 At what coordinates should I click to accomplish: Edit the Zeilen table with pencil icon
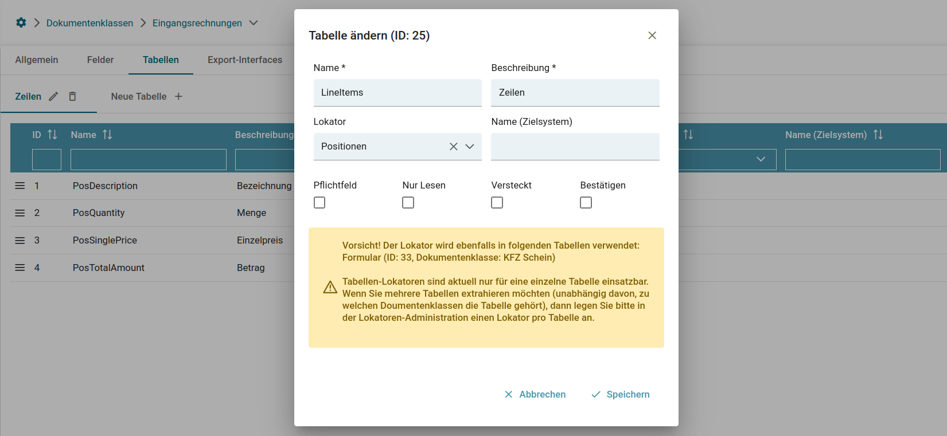coord(53,96)
